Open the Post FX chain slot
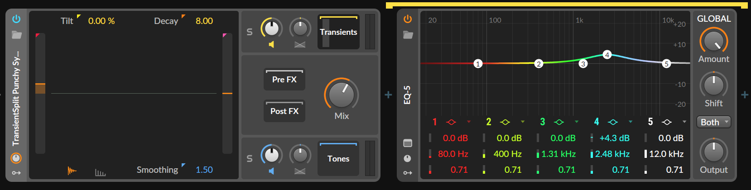This screenshot has height=190, width=751. [284, 111]
